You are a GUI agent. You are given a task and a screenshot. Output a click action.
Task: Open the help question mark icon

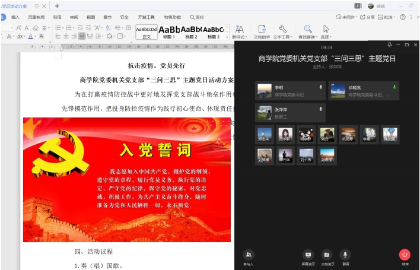(x=403, y=17)
